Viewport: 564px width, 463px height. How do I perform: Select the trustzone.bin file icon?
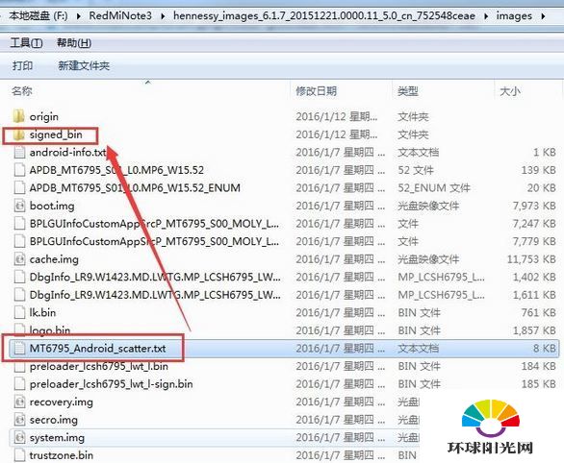[19, 455]
